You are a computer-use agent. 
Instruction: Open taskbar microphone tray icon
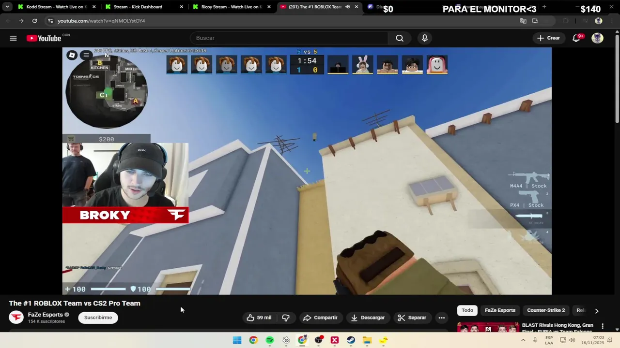click(x=535, y=340)
